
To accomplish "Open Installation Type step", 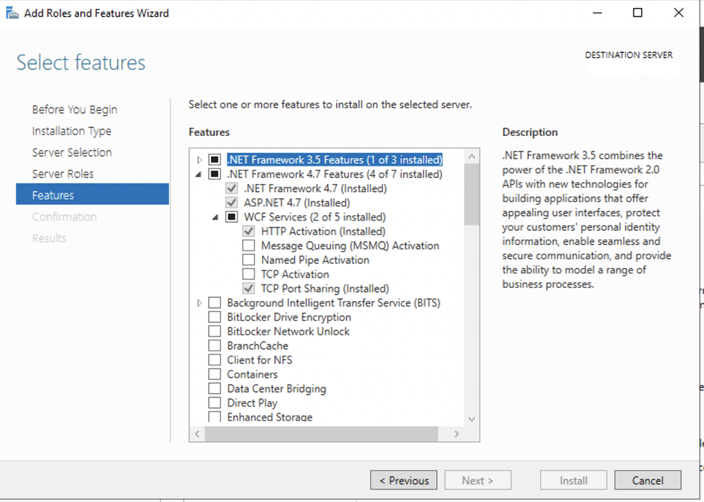I will pos(72,131).
